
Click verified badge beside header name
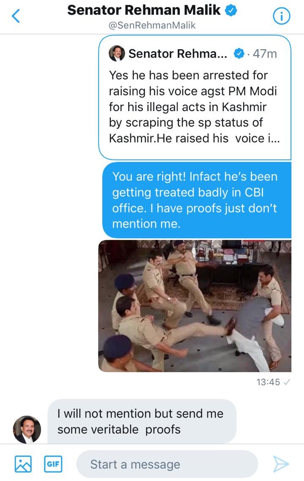231,11
